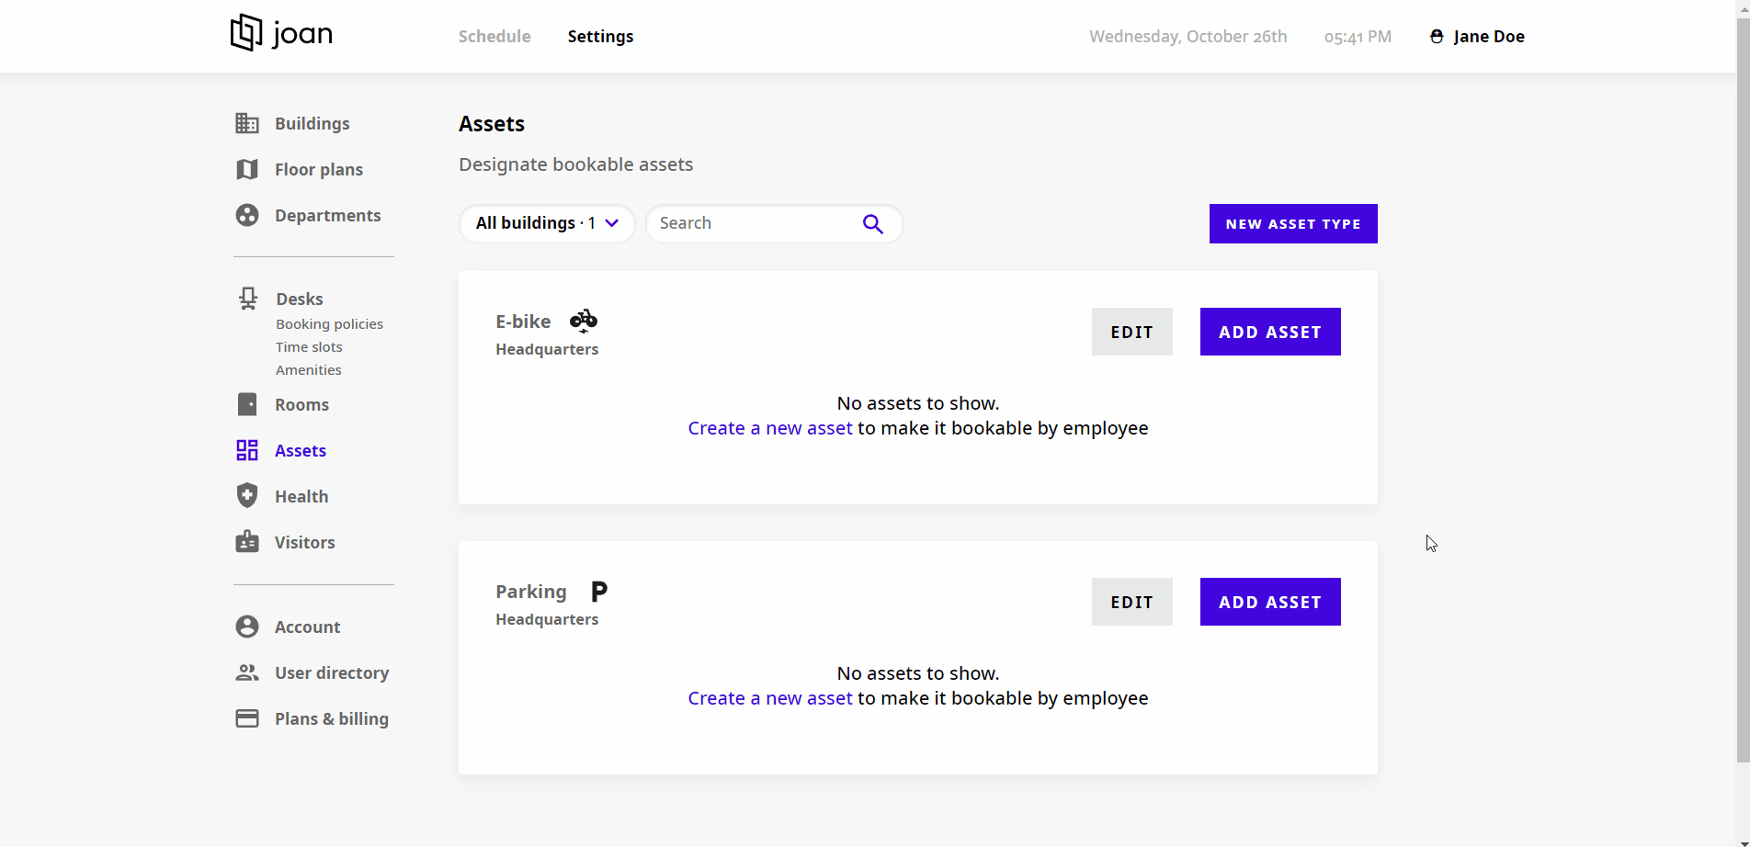Open Departments via its circular icon
The width and height of the screenshot is (1750, 847).
tap(246, 214)
